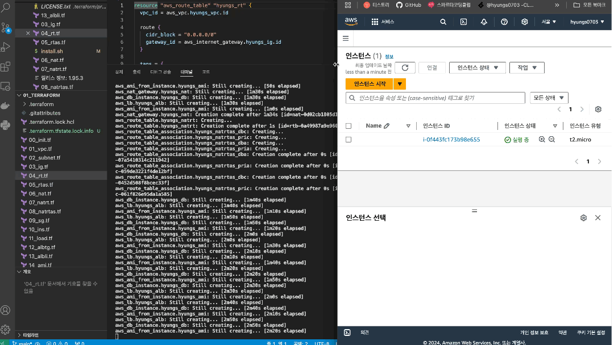The image size is (614, 345).
Task: Open Seoul region selector
Action: pos(549,22)
